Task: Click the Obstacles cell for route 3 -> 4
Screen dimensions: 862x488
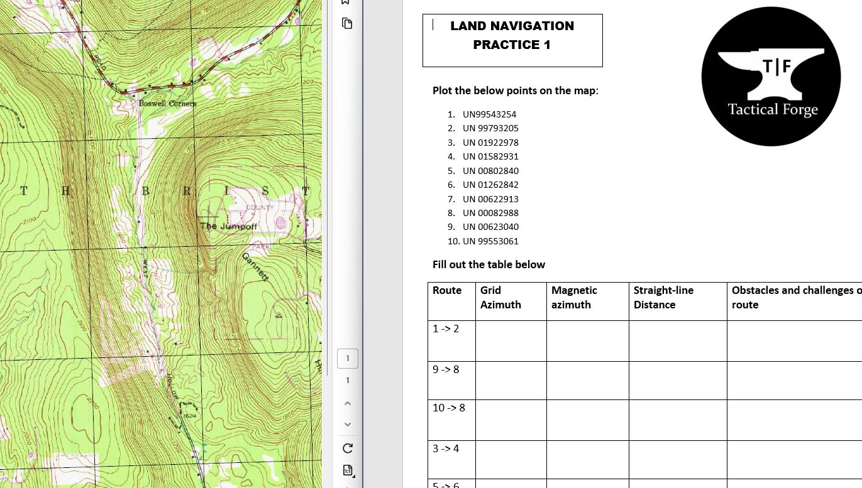Action: [793, 459]
